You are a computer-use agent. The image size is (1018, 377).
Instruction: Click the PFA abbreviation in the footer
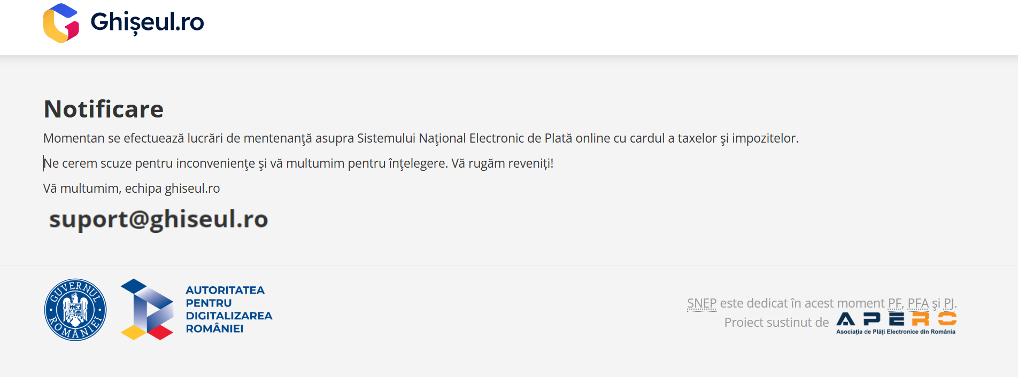click(918, 303)
